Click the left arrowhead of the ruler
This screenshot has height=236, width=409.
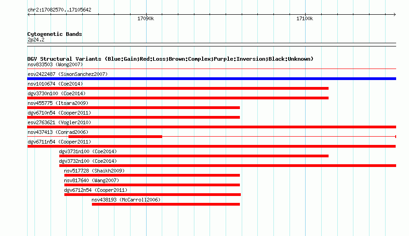click(x=28, y=15)
